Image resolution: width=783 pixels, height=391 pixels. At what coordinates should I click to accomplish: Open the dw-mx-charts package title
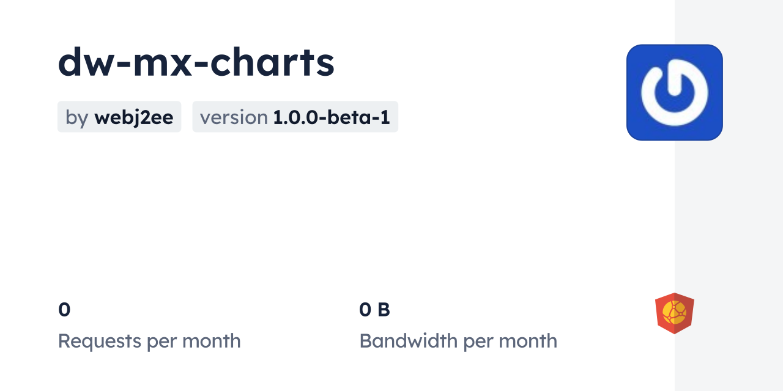pos(196,62)
